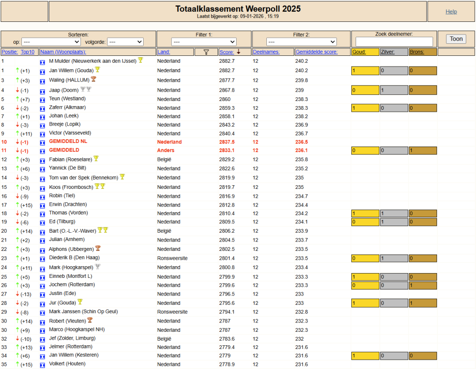The image size is (476, 369).
Task: Click bronze trophy beside Alphons (Ubbergen)
Action: pos(98,248)
